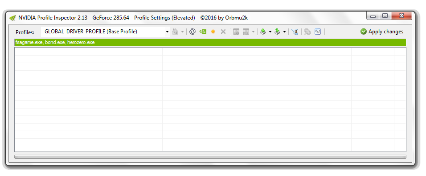This screenshot has height=176, width=426.
Task: Close the NVIDIA Profile Inspector window
Action: (x=401, y=16)
